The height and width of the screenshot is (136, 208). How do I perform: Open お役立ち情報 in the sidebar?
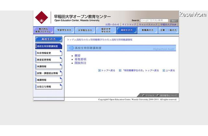click(x=49, y=87)
